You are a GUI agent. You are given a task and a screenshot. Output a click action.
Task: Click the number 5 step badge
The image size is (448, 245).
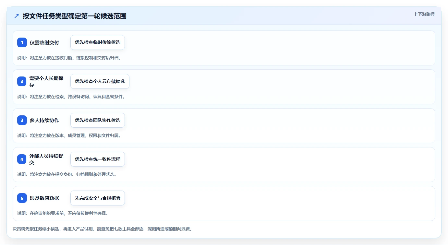point(22,198)
